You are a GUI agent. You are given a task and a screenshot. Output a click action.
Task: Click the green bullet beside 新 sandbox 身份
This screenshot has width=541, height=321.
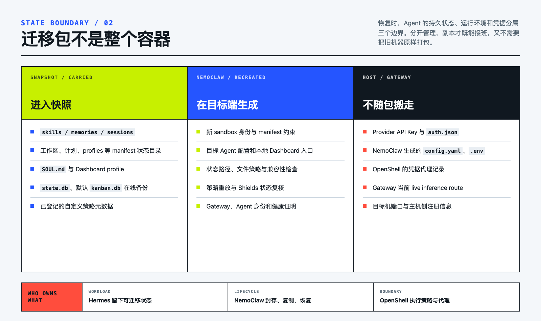(x=198, y=132)
